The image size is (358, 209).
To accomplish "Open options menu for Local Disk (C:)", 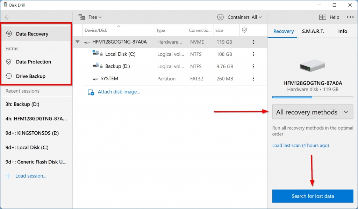I will (x=253, y=54).
